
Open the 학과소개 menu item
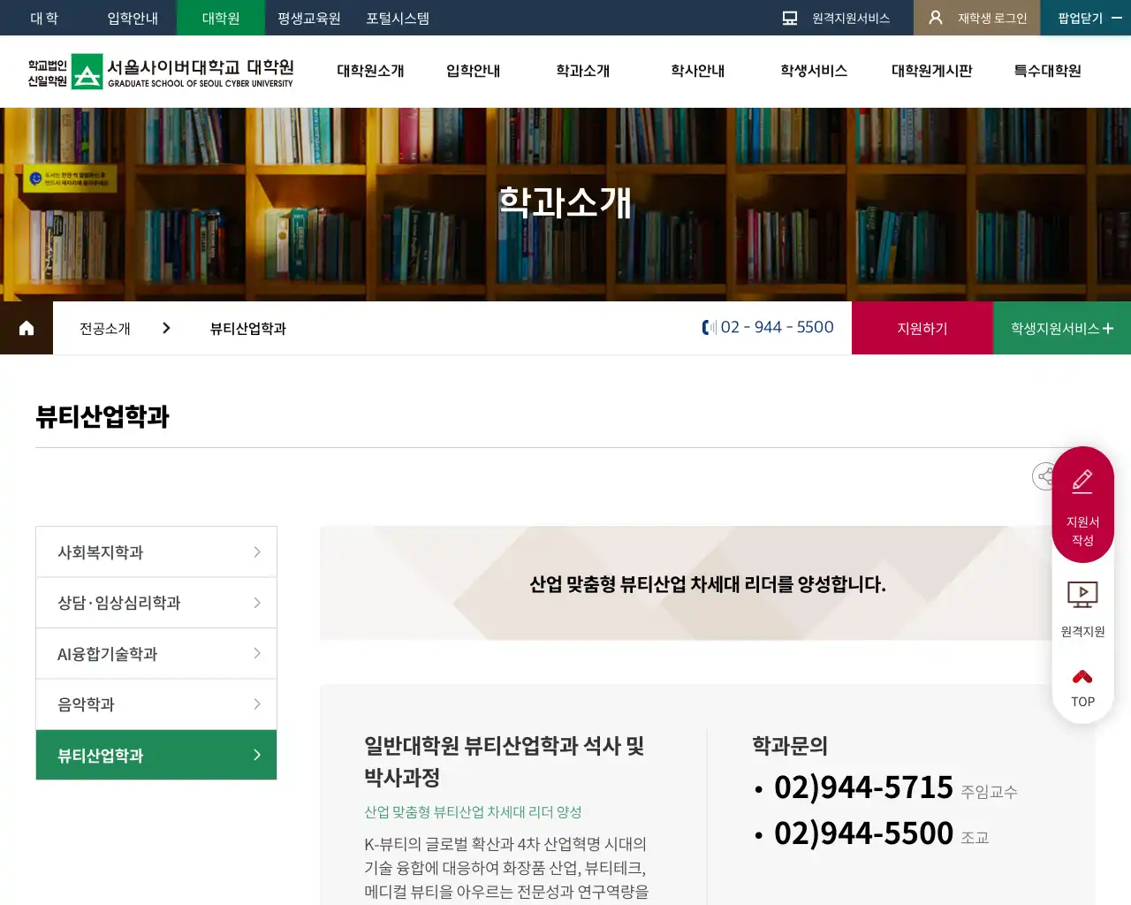tap(582, 72)
